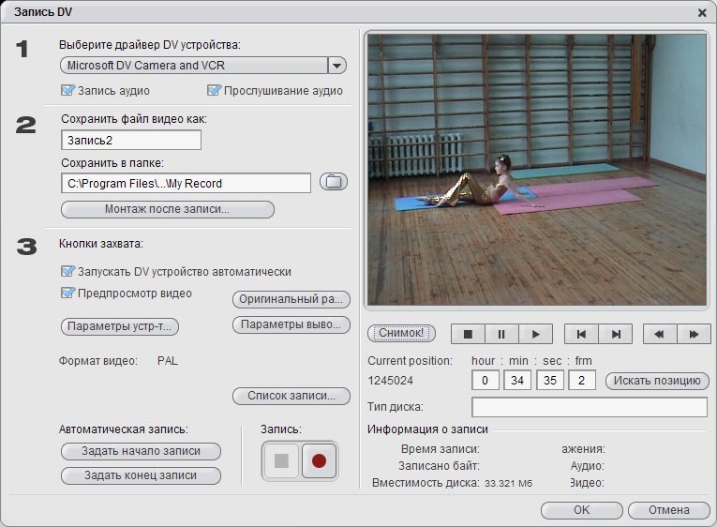Fast forward the DV tape

click(x=694, y=335)
